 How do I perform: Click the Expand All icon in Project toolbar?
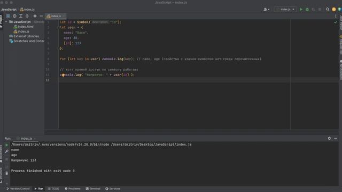pyautogui.click(x=21, y=16)
